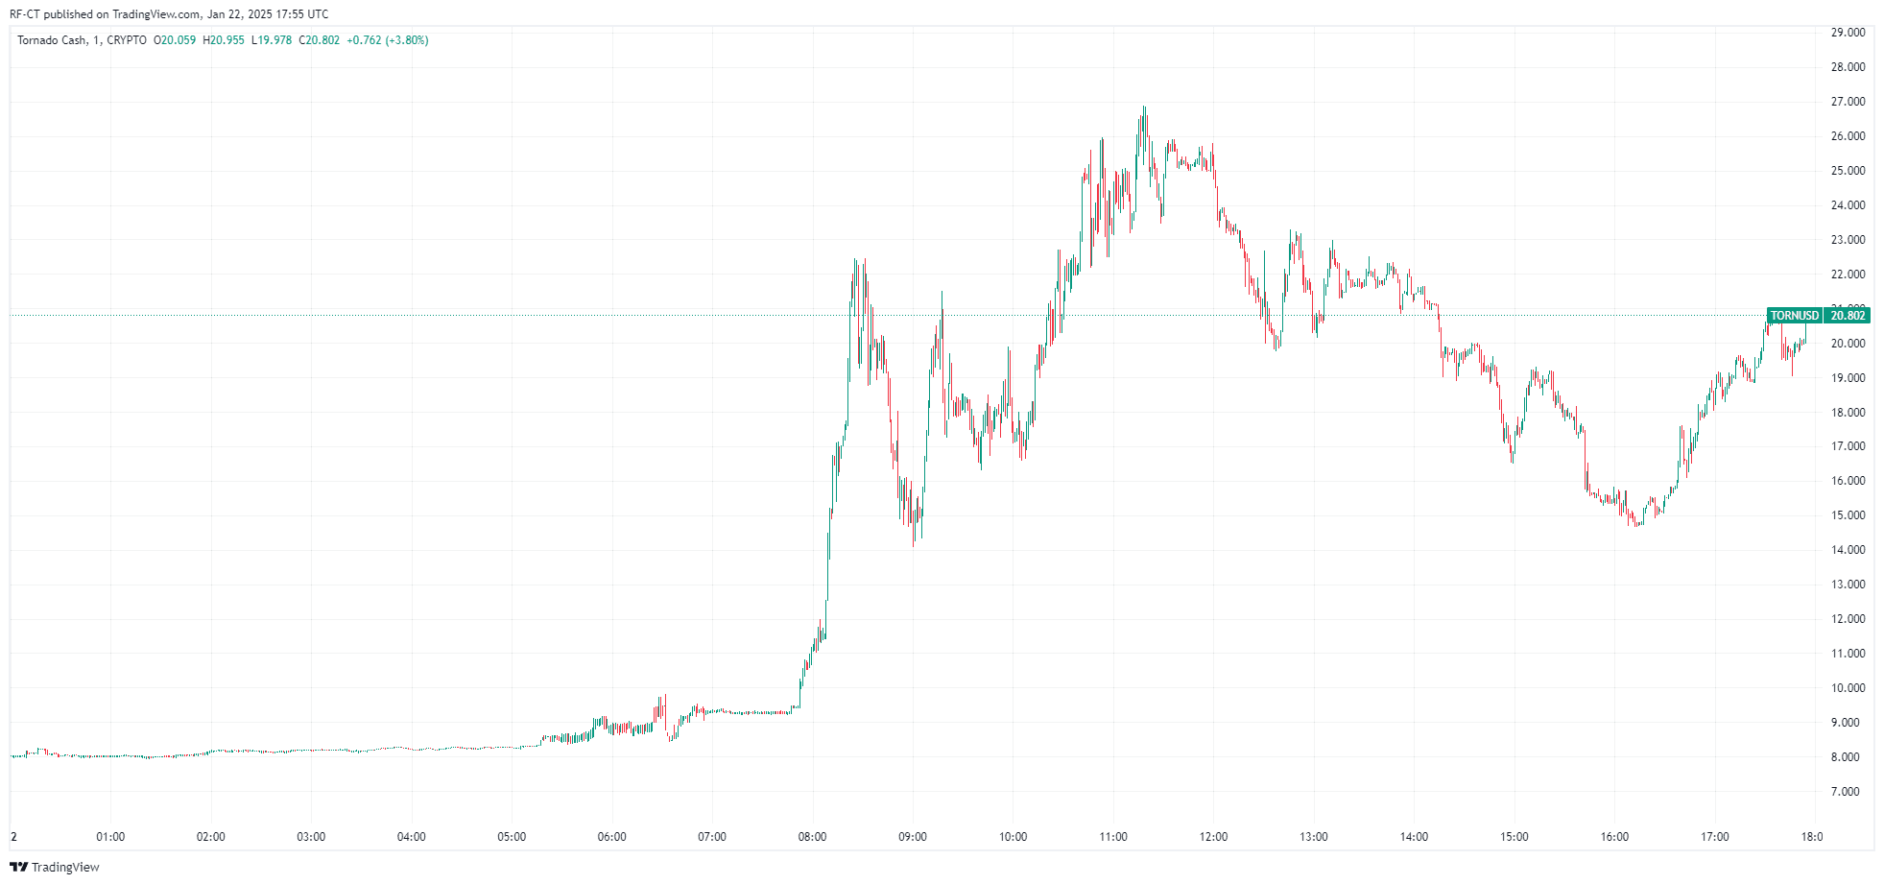1884x884 pixels.
Task: Click the 27.000 price axis label
Action: click(x=1848, y=102)
